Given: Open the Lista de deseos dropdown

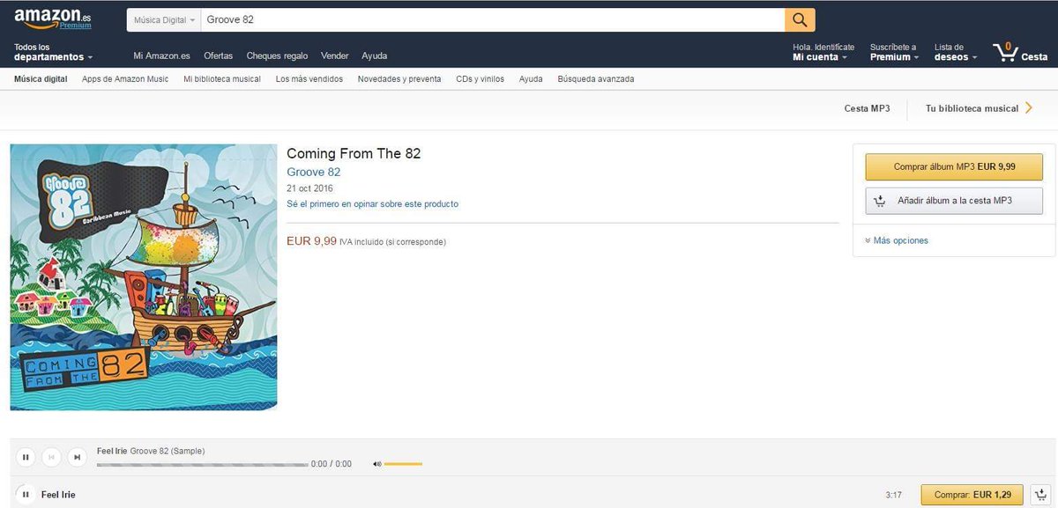Looking at the screenshot, I should (957, 52).
